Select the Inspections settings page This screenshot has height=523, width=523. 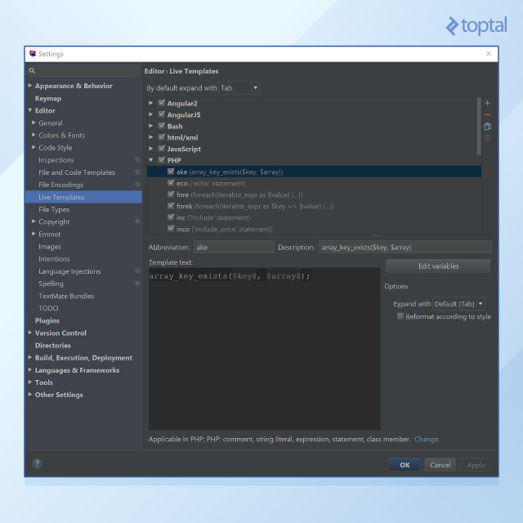click(x=56, y=160)
